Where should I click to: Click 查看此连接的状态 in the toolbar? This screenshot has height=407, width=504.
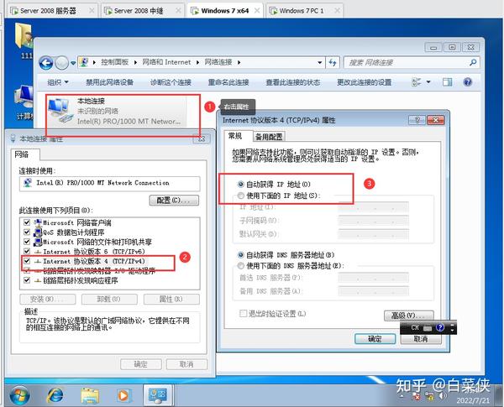[x=293, y=82]
